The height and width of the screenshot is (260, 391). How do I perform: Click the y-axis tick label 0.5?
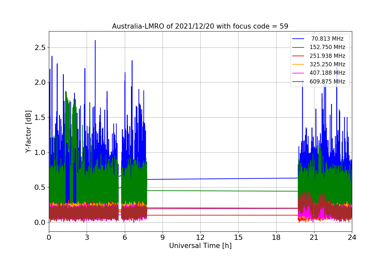pos(40,188)
